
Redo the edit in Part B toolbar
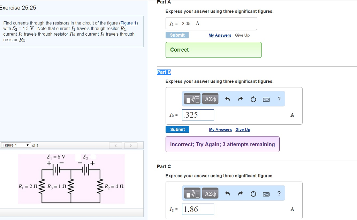coord(240,98)
